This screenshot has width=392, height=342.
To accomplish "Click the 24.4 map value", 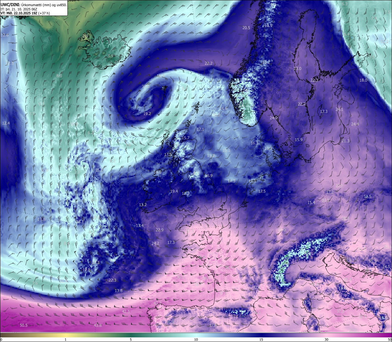I will [355, 124].
